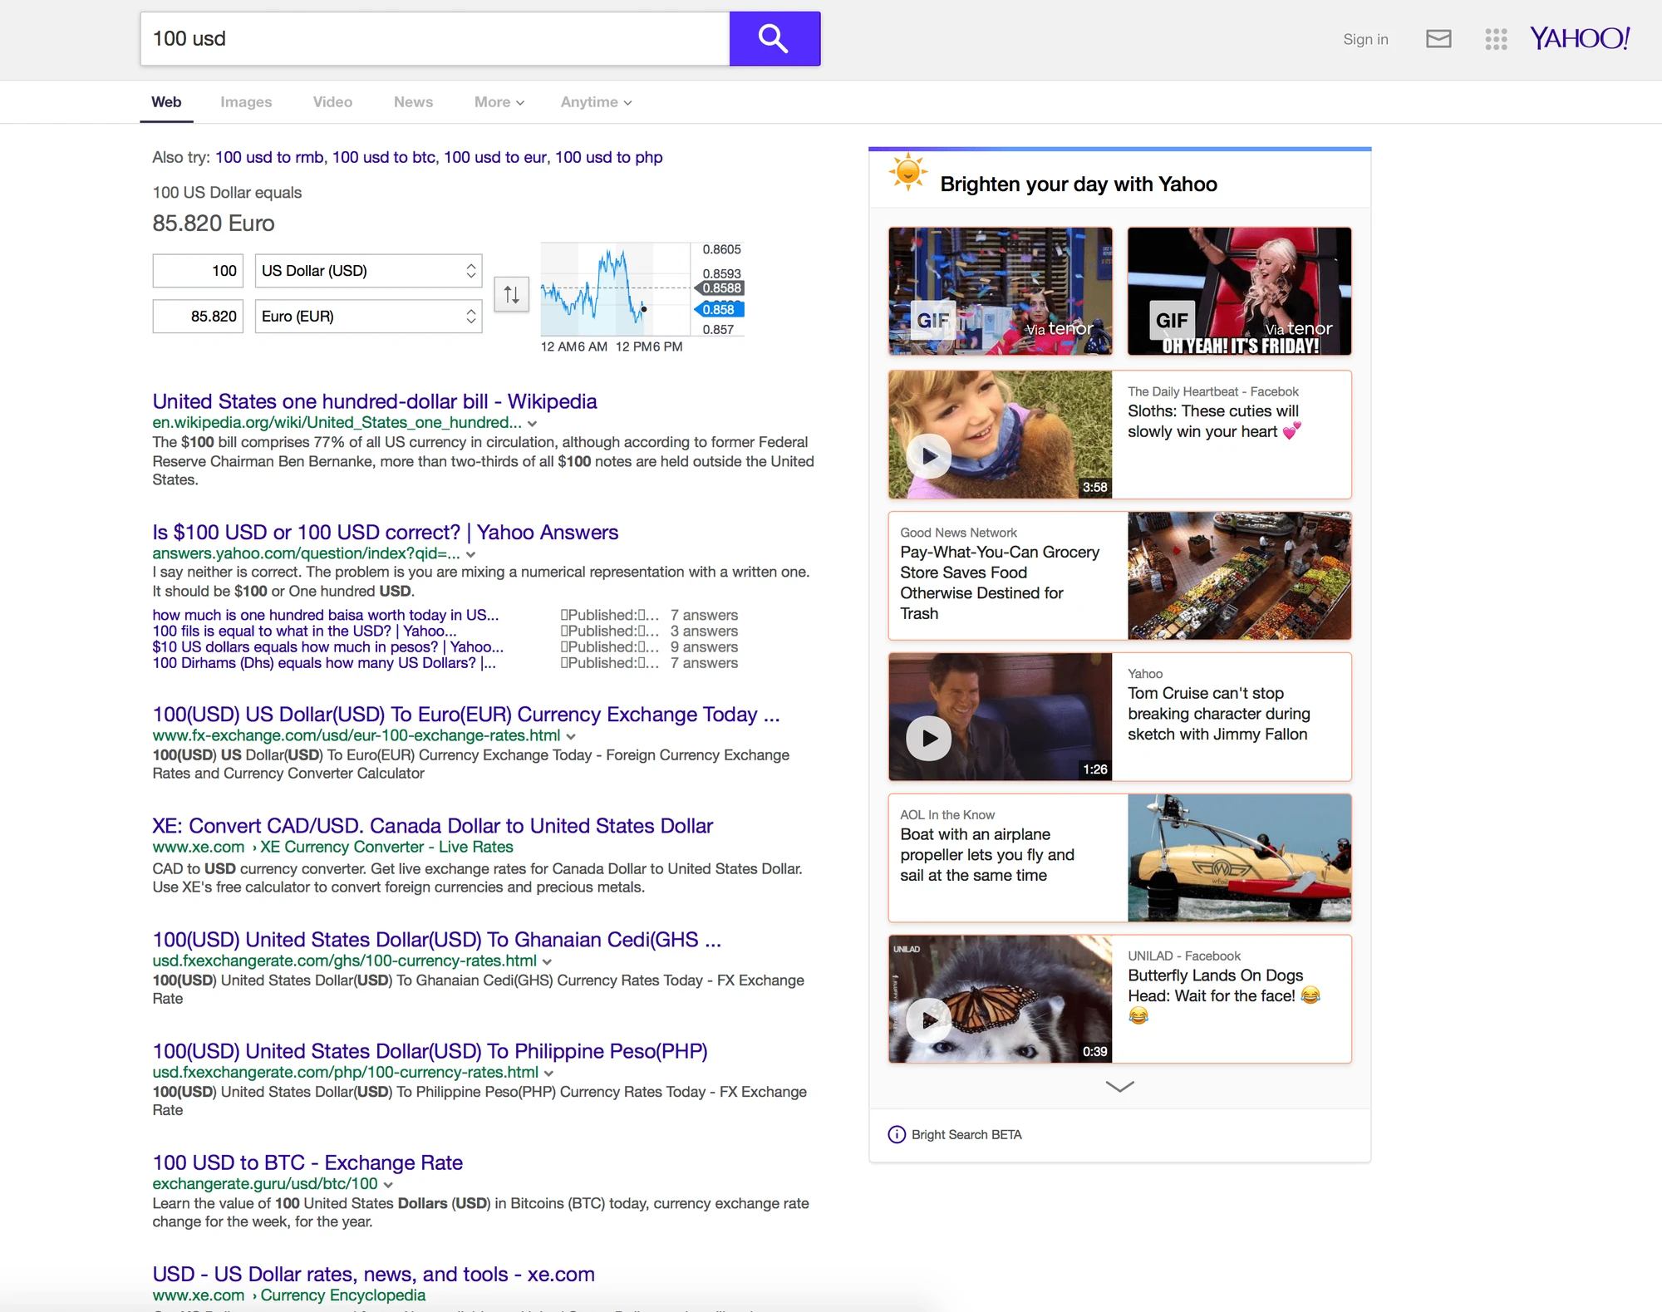Open XE Convert CAD/USD result
The width and height of the screenshot is (1662, 1312).
(432, 826)
